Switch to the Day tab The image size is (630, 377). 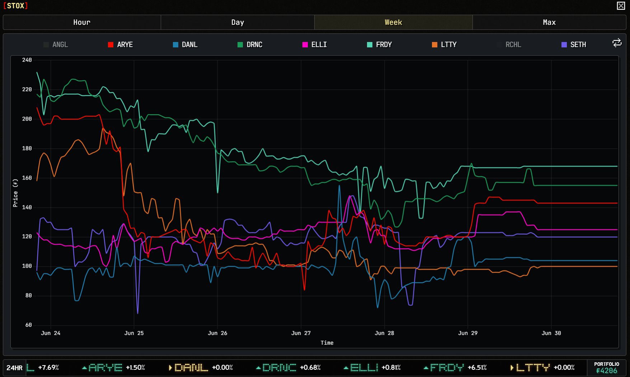pos(238,22)
